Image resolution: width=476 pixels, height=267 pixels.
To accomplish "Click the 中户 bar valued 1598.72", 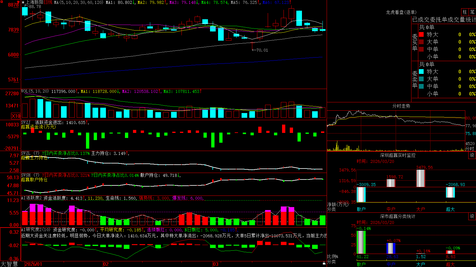I will point(391,183).
